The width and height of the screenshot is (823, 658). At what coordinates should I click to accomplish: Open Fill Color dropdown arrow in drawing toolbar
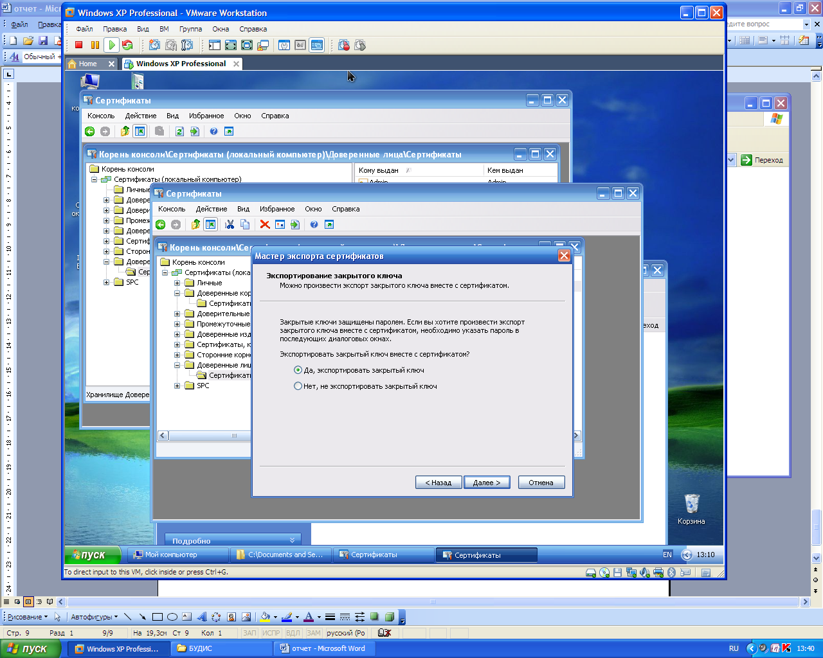(275, 617)
